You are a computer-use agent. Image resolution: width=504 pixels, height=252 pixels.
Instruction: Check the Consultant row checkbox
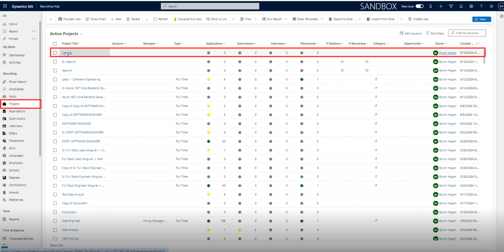coord(55,212)
